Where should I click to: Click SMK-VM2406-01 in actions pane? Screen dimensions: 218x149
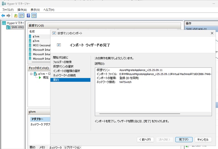click(x=196, y=29)
